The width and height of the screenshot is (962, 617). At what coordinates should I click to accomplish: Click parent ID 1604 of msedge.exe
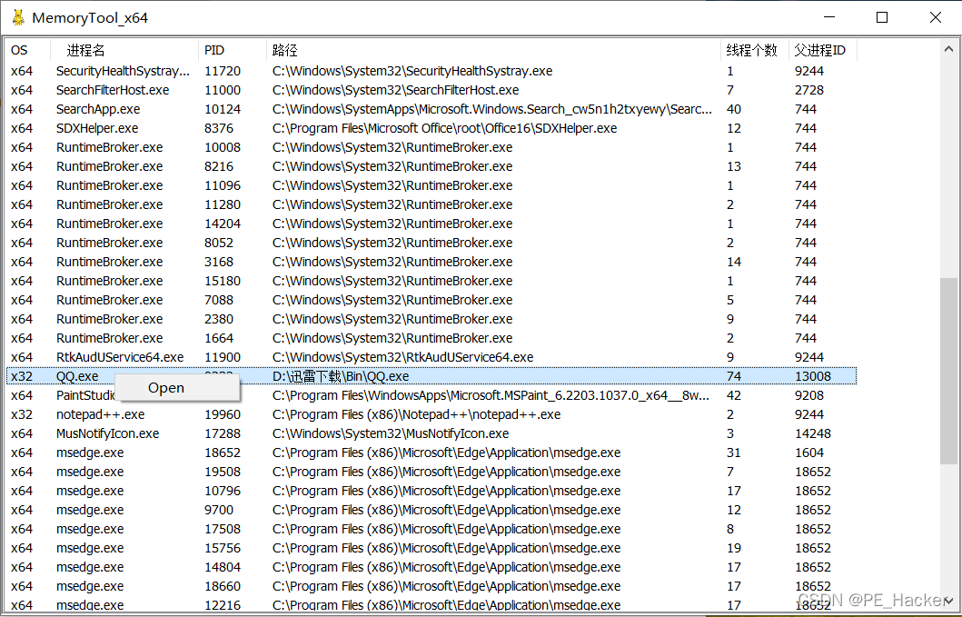(x=809, y=452)
